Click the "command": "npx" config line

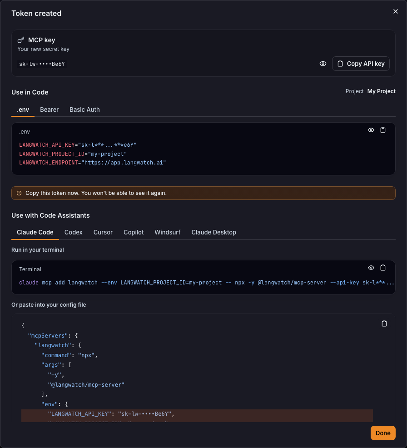click(69, 355)
